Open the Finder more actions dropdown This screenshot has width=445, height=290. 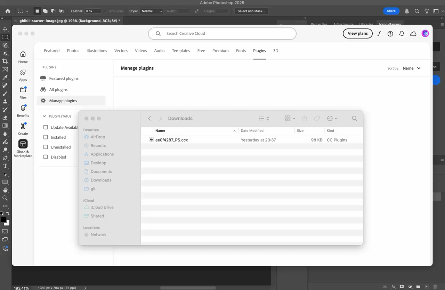332,118
